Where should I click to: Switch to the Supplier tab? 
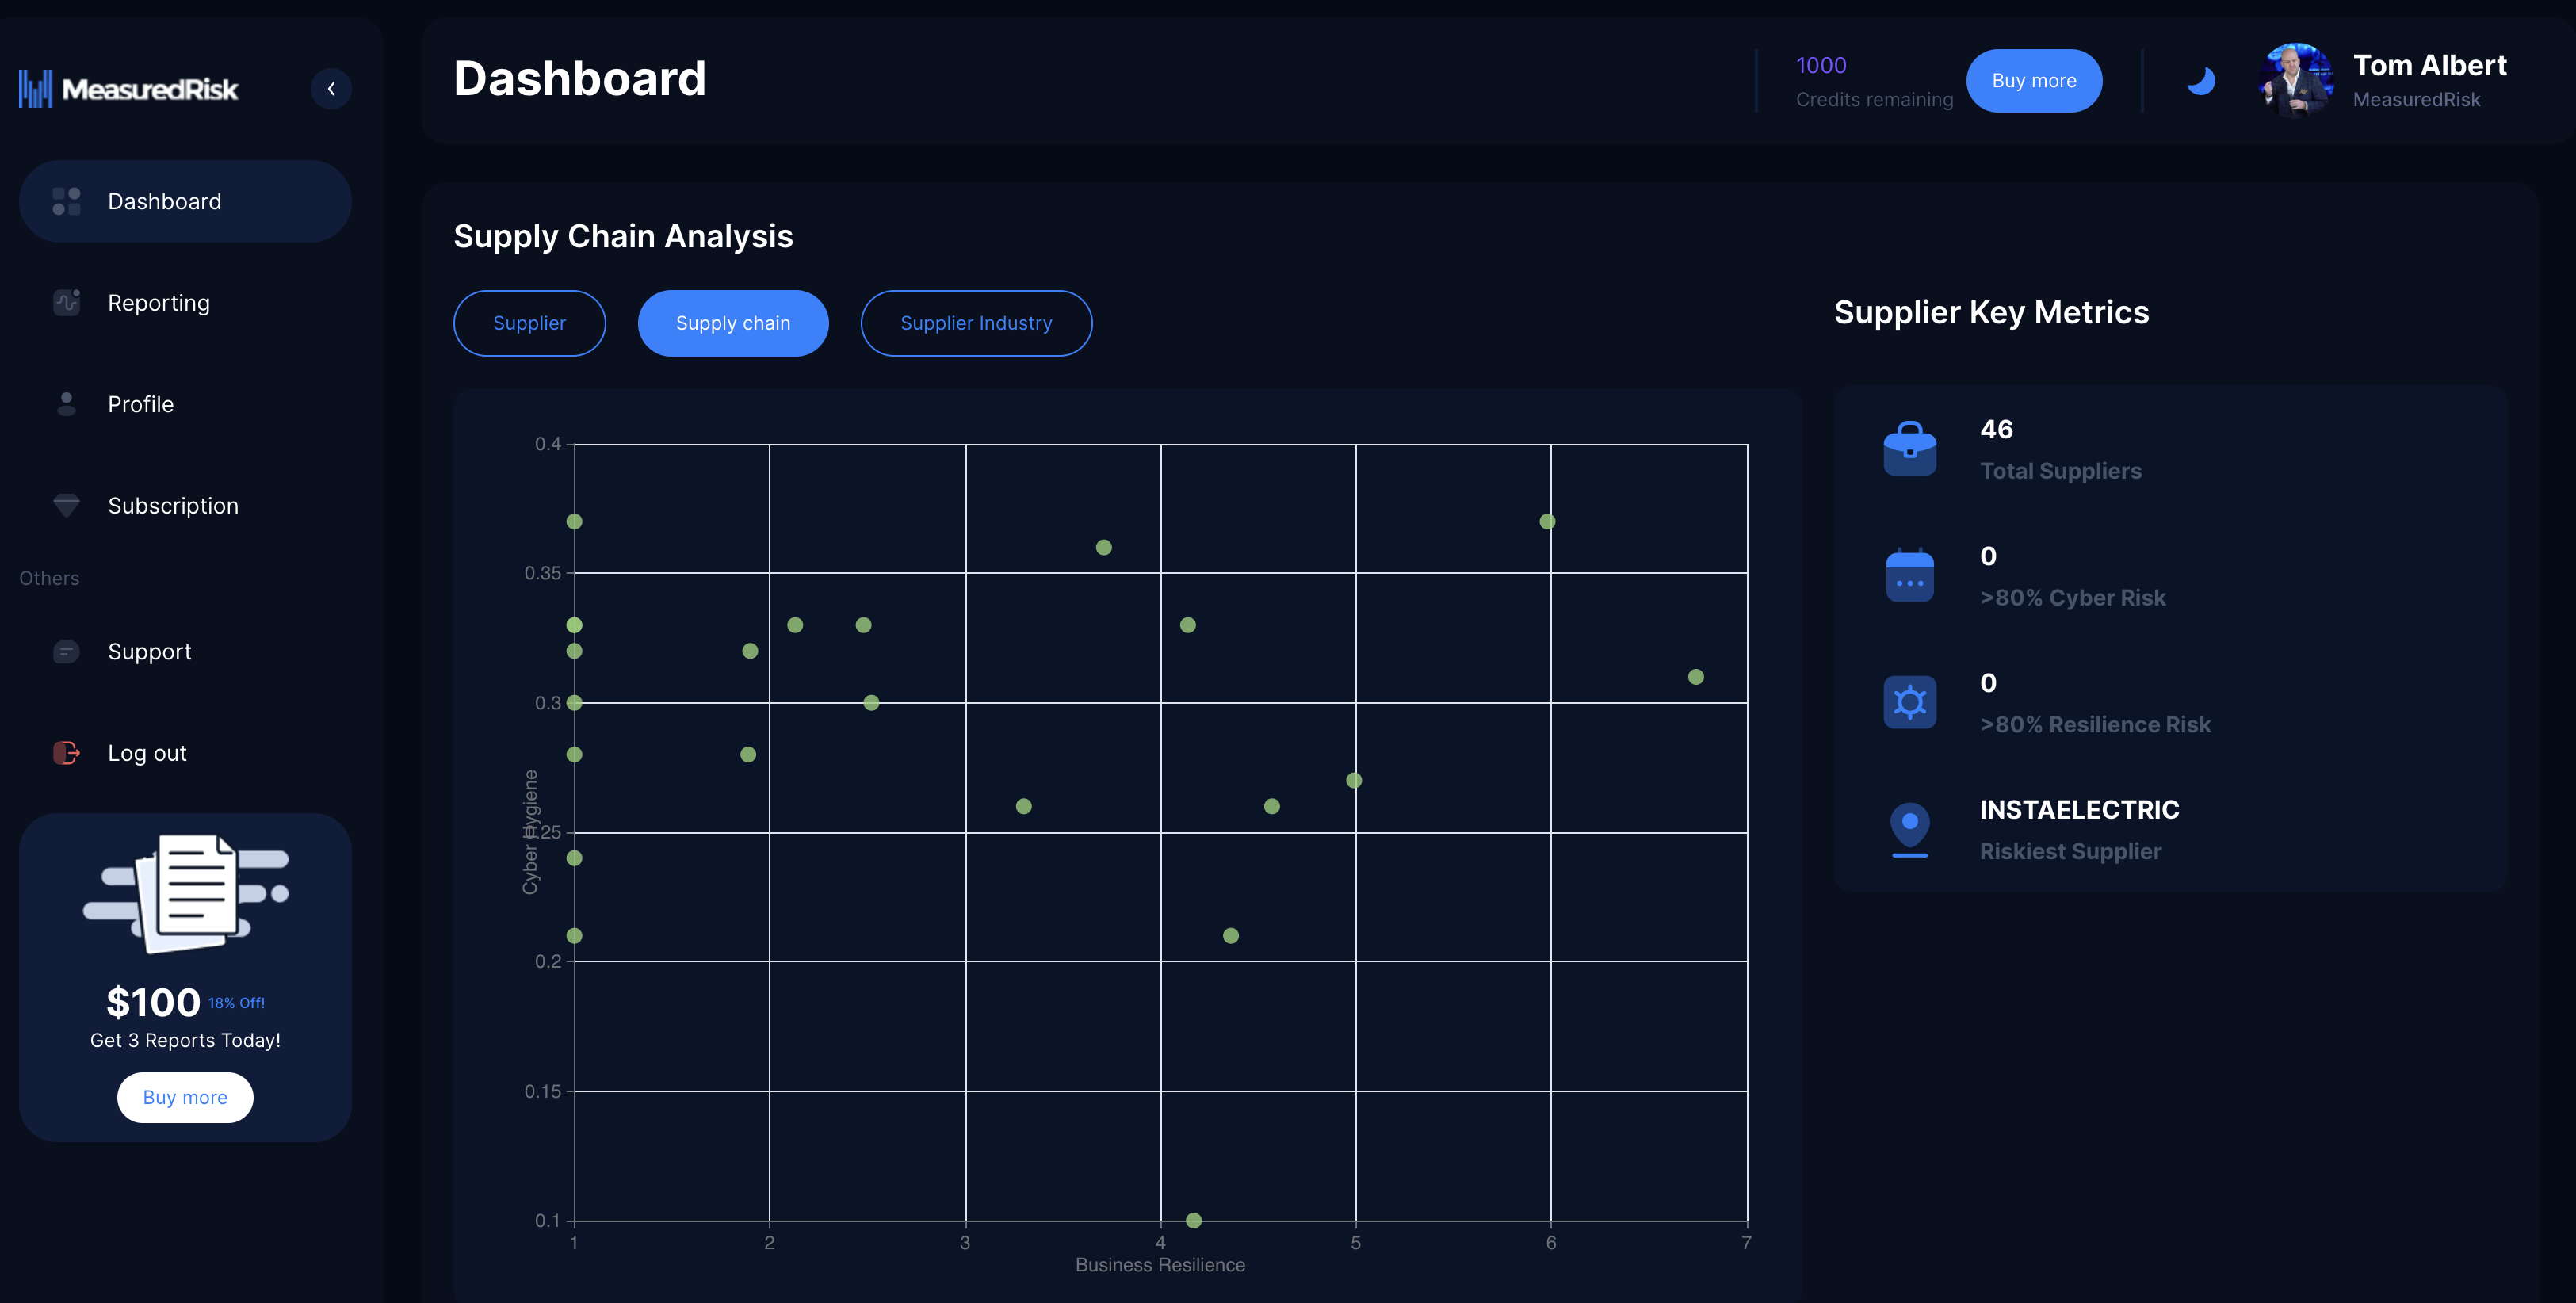tap(529, 323)
